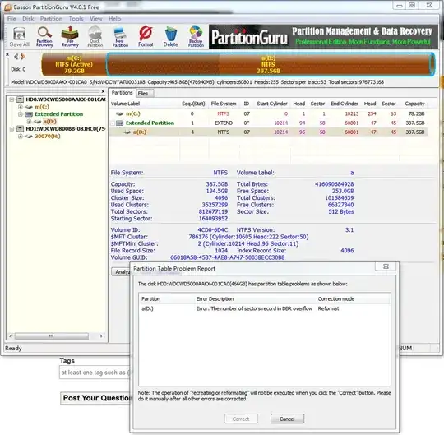Screen dimensions: 444x435
Task: Click the Tags input field
Action: [x=95, y=373]
